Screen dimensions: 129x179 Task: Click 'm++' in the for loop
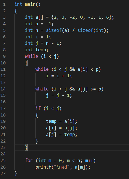pos(89,161)
